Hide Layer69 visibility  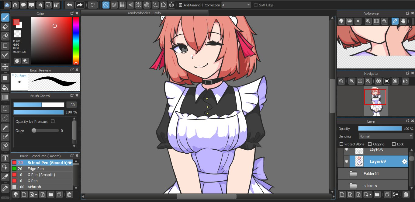[x=346, y=161]
